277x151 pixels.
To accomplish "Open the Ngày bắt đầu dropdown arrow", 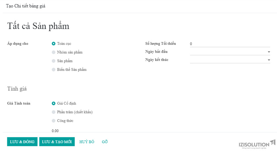I will [x=269, y=52].
